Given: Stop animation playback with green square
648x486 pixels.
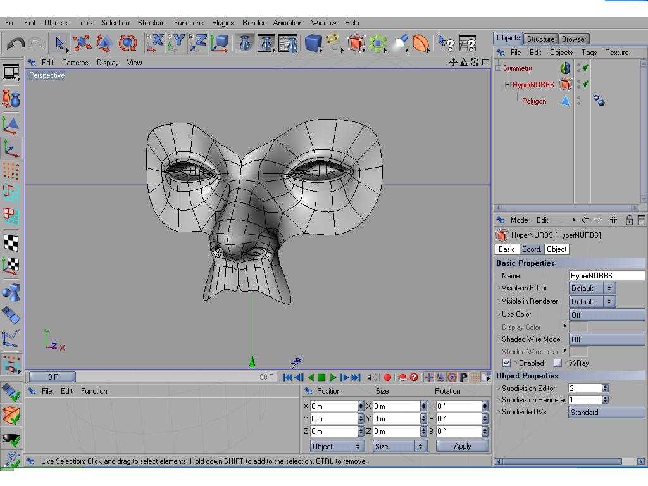Looking at the screenshot, I should click(x=321, y=377).
